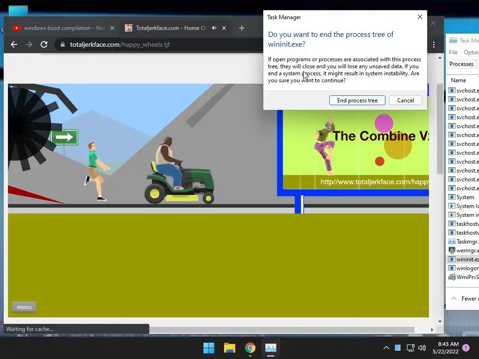The height and width of the screenshot is (359, 479).
Task: Open a new Chrome tab
Action: click(x=242, y=28)
